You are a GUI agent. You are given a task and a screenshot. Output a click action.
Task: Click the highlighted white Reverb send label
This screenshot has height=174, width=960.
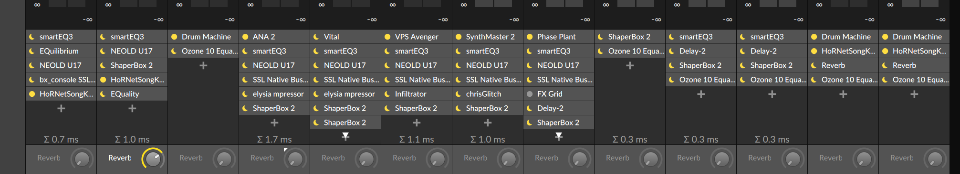point(120,158)
